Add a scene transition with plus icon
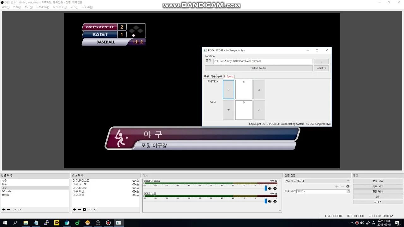404x227 pixels. [x=337, y=186]
